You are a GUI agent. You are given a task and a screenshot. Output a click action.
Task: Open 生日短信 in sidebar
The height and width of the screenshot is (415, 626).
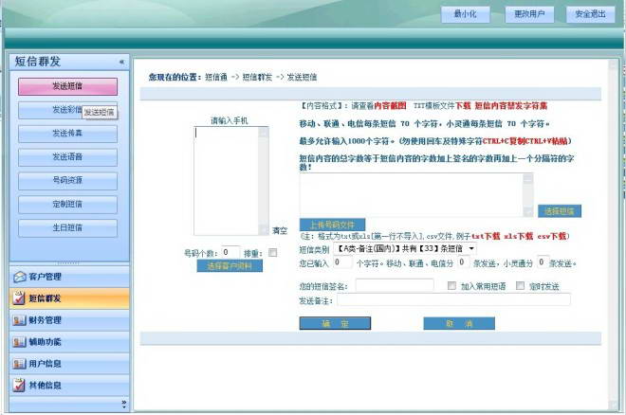tap(67, 227)
